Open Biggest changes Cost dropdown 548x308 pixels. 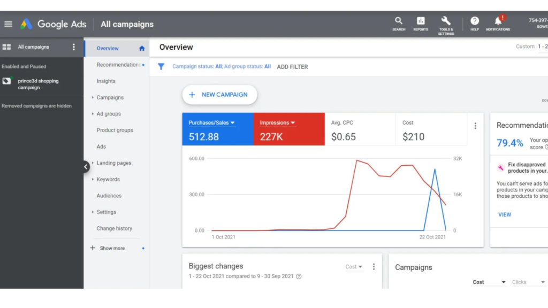354,267
